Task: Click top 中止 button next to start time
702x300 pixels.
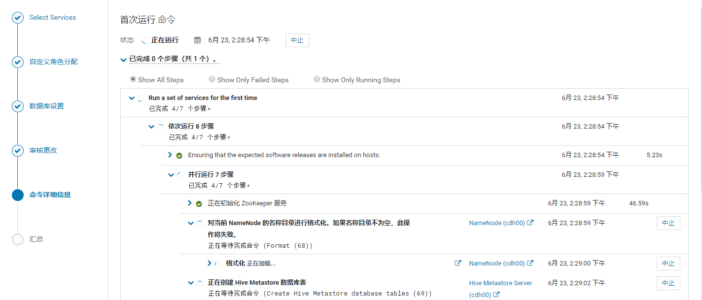Action: point(297,40)
